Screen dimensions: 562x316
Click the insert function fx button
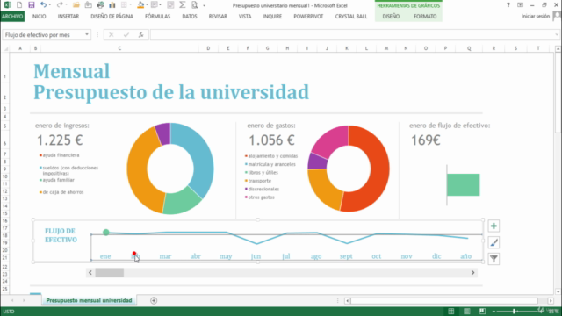click(140, 35)
